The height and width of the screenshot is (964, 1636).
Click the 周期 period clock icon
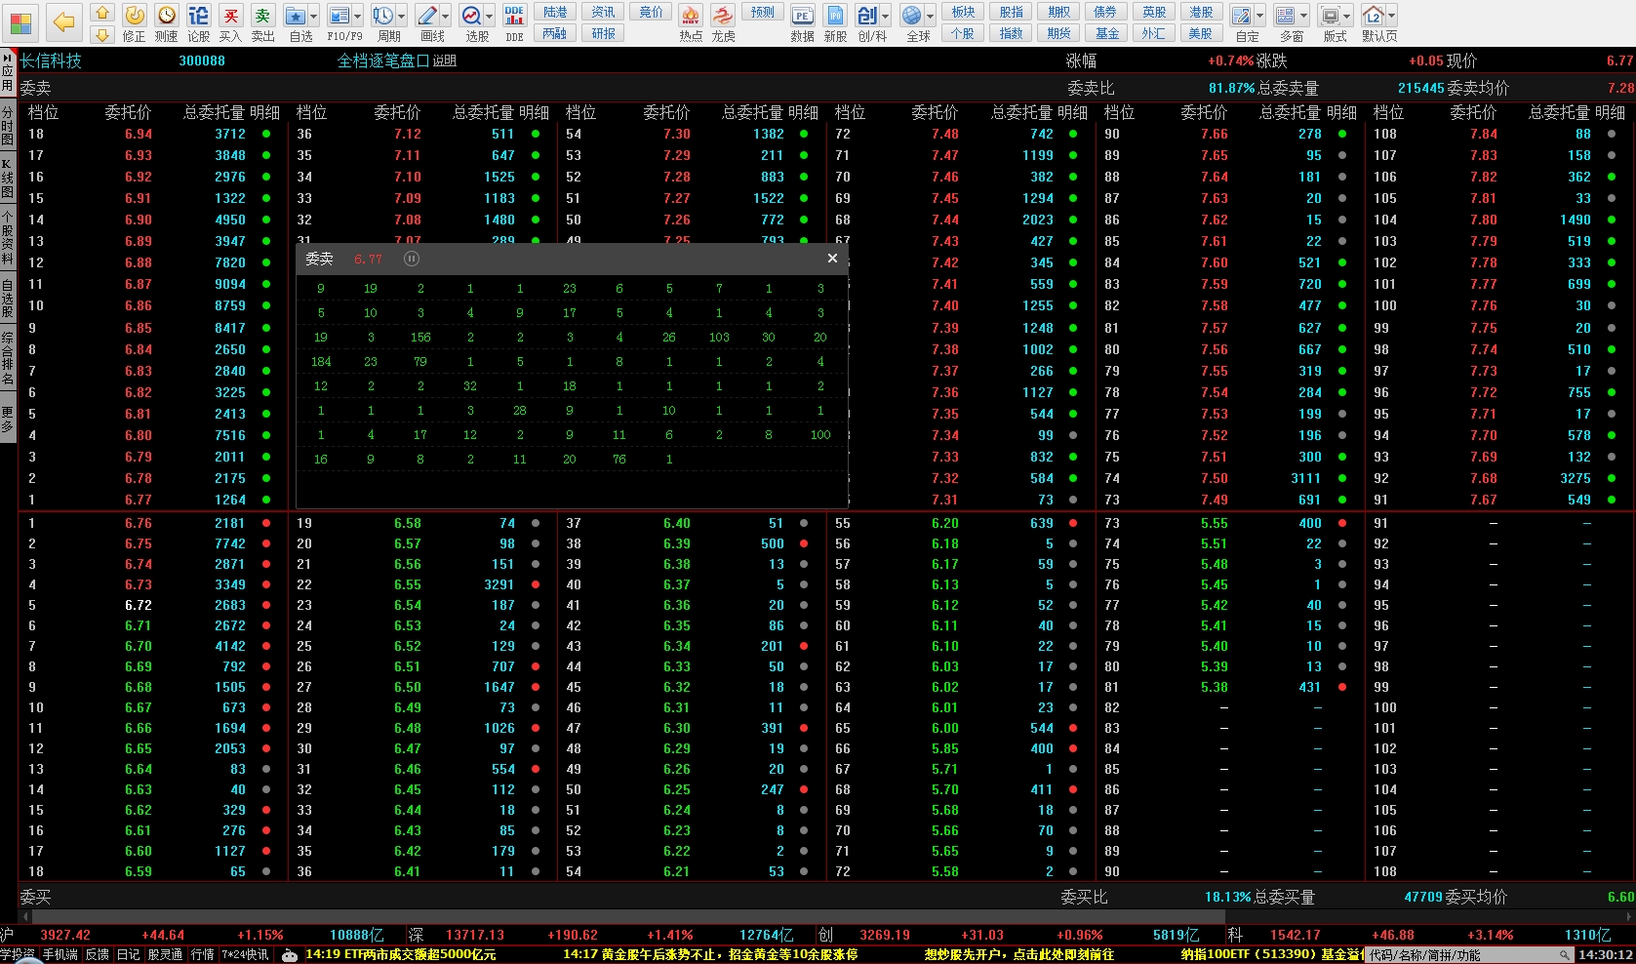click(382, 16)
